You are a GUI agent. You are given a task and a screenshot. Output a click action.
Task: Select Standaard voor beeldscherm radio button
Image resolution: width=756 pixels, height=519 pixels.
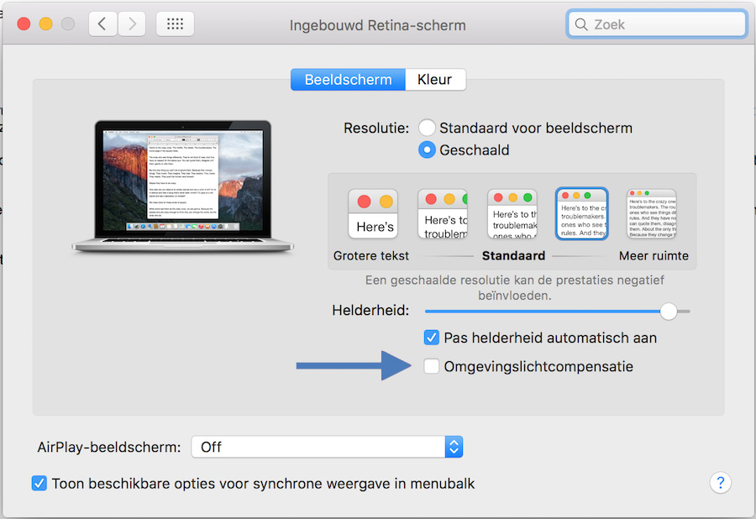coord(427,128)
